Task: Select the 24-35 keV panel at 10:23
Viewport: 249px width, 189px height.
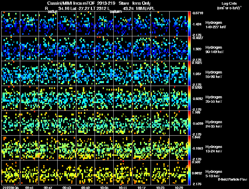Action: pyautogui.click(x=160, y=123)
